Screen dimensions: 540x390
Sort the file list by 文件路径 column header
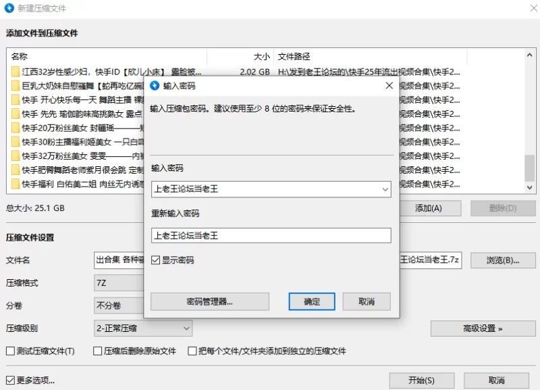[370, 57]
